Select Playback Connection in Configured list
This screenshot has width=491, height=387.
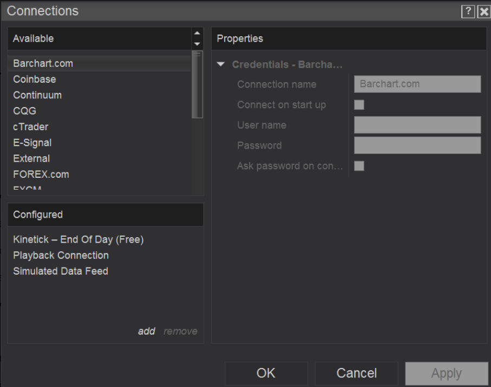point(61,256)
